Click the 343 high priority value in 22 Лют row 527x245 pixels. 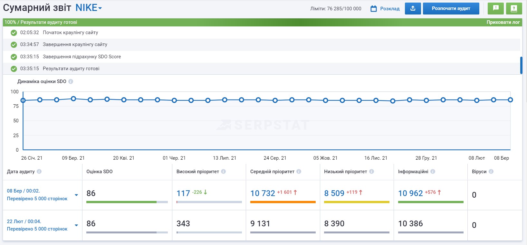[183, 223]
